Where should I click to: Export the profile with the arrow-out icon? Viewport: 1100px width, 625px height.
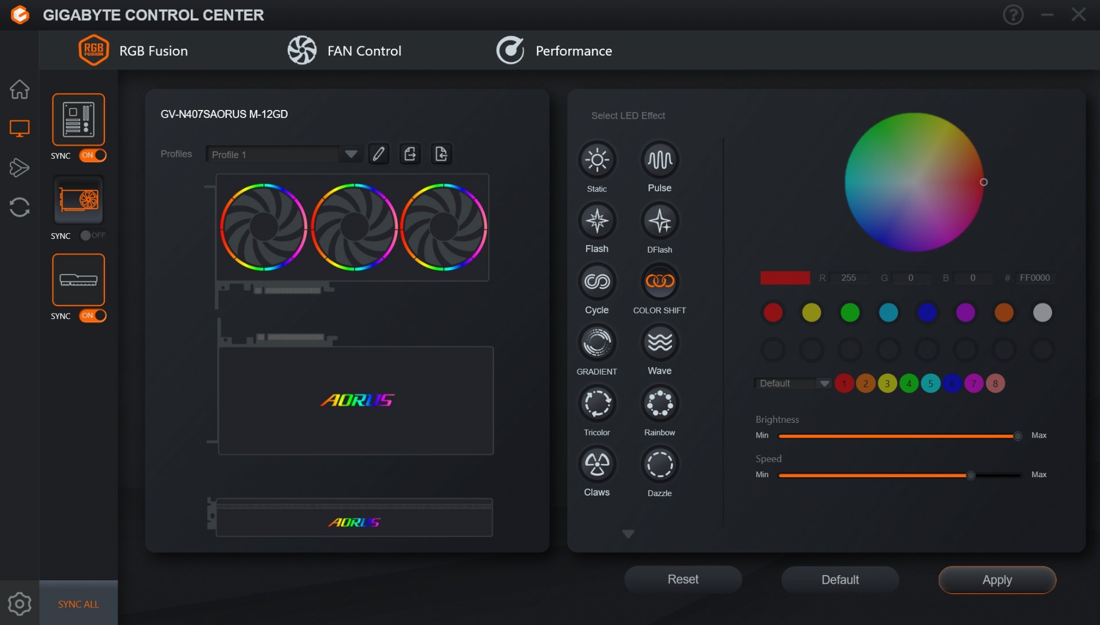click(410, 154)
